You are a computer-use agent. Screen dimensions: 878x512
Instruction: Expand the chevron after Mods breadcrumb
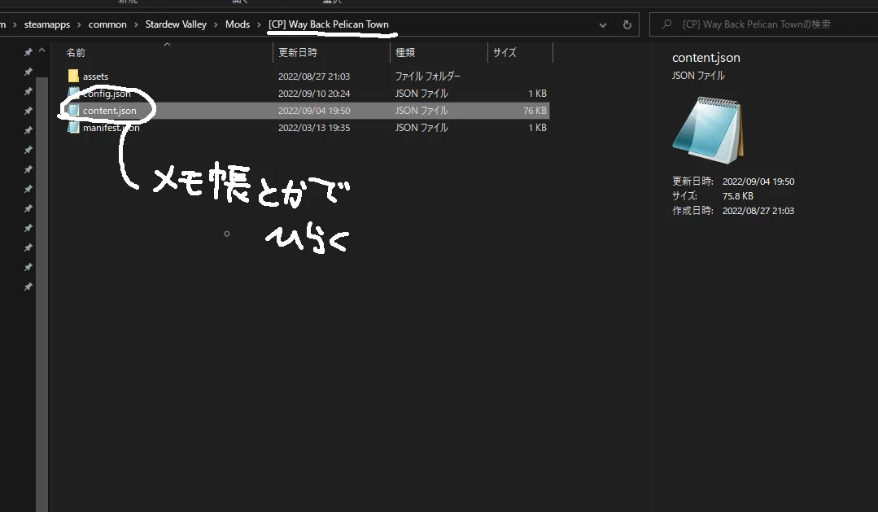click(x=259, y=24)
